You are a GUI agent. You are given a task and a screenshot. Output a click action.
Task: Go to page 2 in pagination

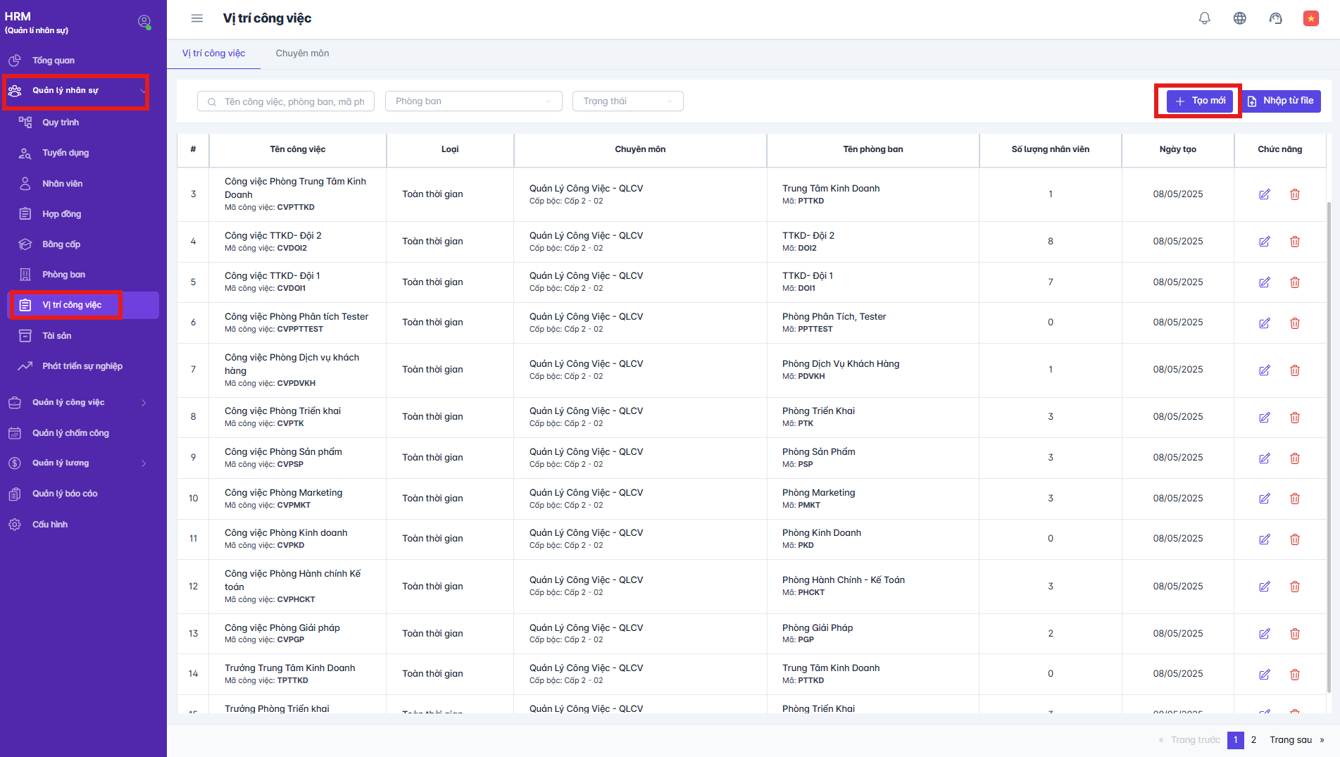pyautogui.click(x=1253, y=740)
